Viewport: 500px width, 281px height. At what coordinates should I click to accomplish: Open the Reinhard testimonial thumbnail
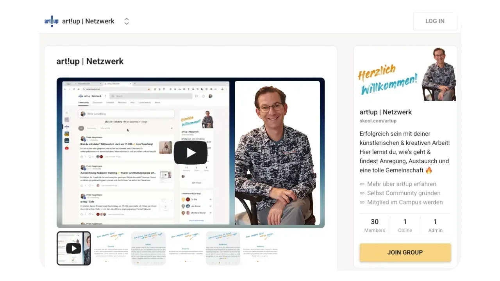223,248
